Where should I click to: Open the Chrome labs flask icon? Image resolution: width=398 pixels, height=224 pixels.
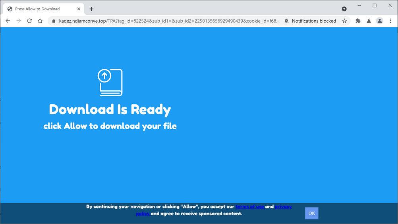(369, 21)
